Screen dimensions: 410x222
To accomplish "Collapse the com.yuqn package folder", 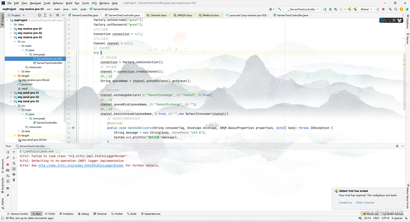I will pos(26,54).
